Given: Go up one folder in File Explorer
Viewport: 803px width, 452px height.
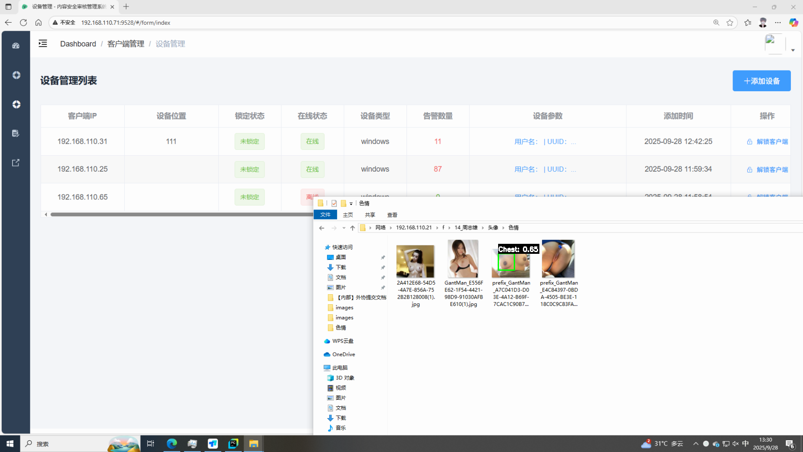Looking at the screenshot, I should (x=352, y=228).
